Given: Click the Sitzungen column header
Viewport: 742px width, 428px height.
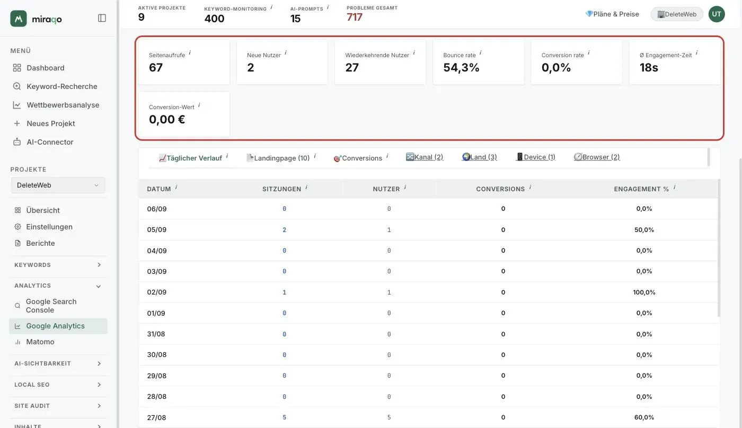Looking at the screenshot, I should (x=282, y=189).
